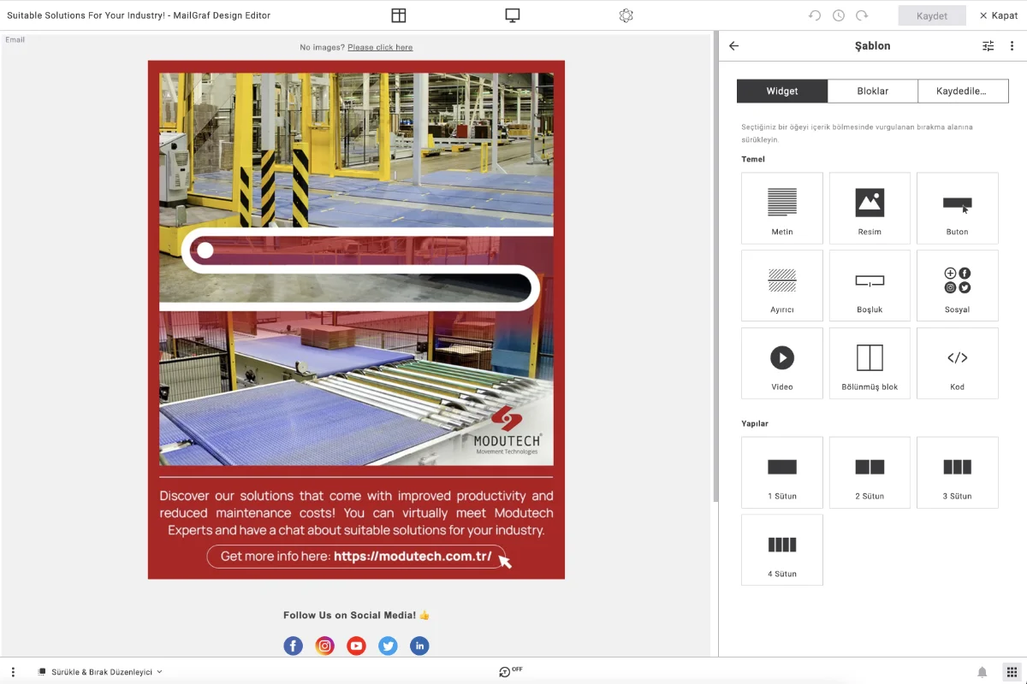The width and height of the screenshot is (1027, 684).
Task: Open the Kaydedile... saved tab
Action: (962, 91)
